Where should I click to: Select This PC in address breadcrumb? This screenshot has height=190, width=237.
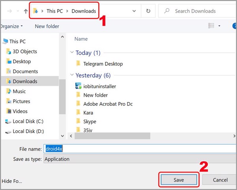tap(55, 11)
